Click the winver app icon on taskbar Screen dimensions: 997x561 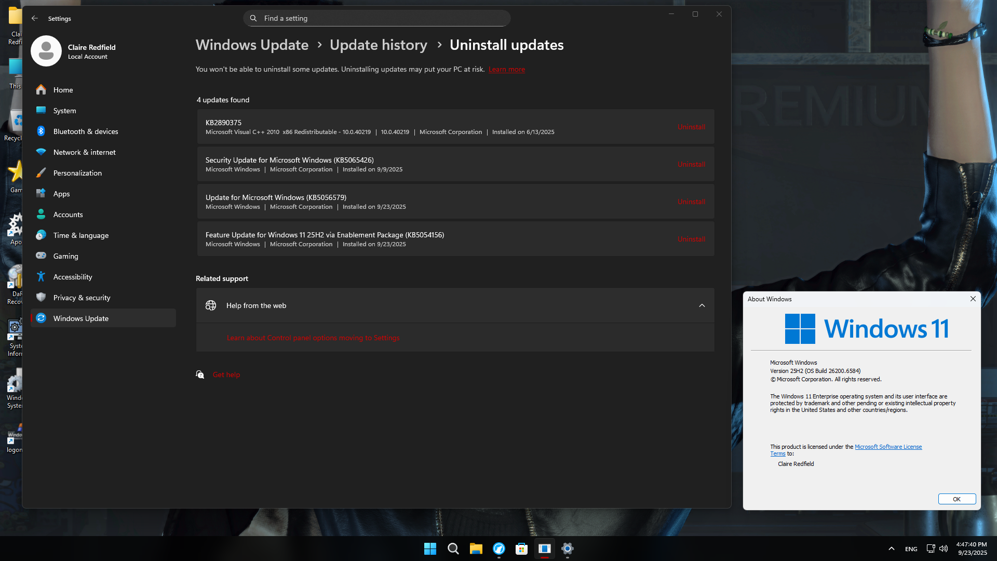pyautogui.click(x=544, y=549)
